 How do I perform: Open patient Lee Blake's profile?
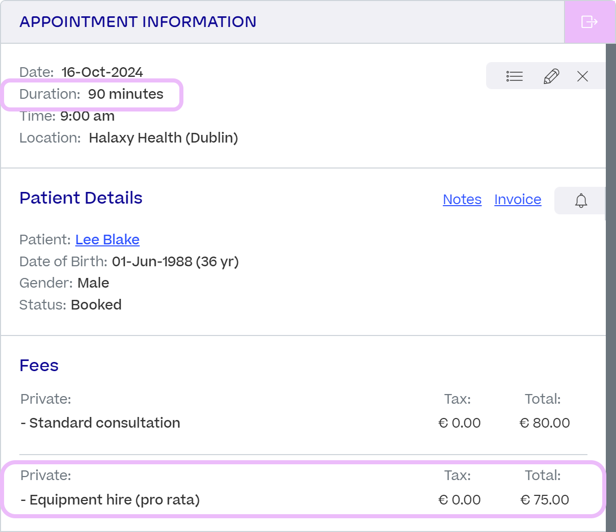click(108, 240)
